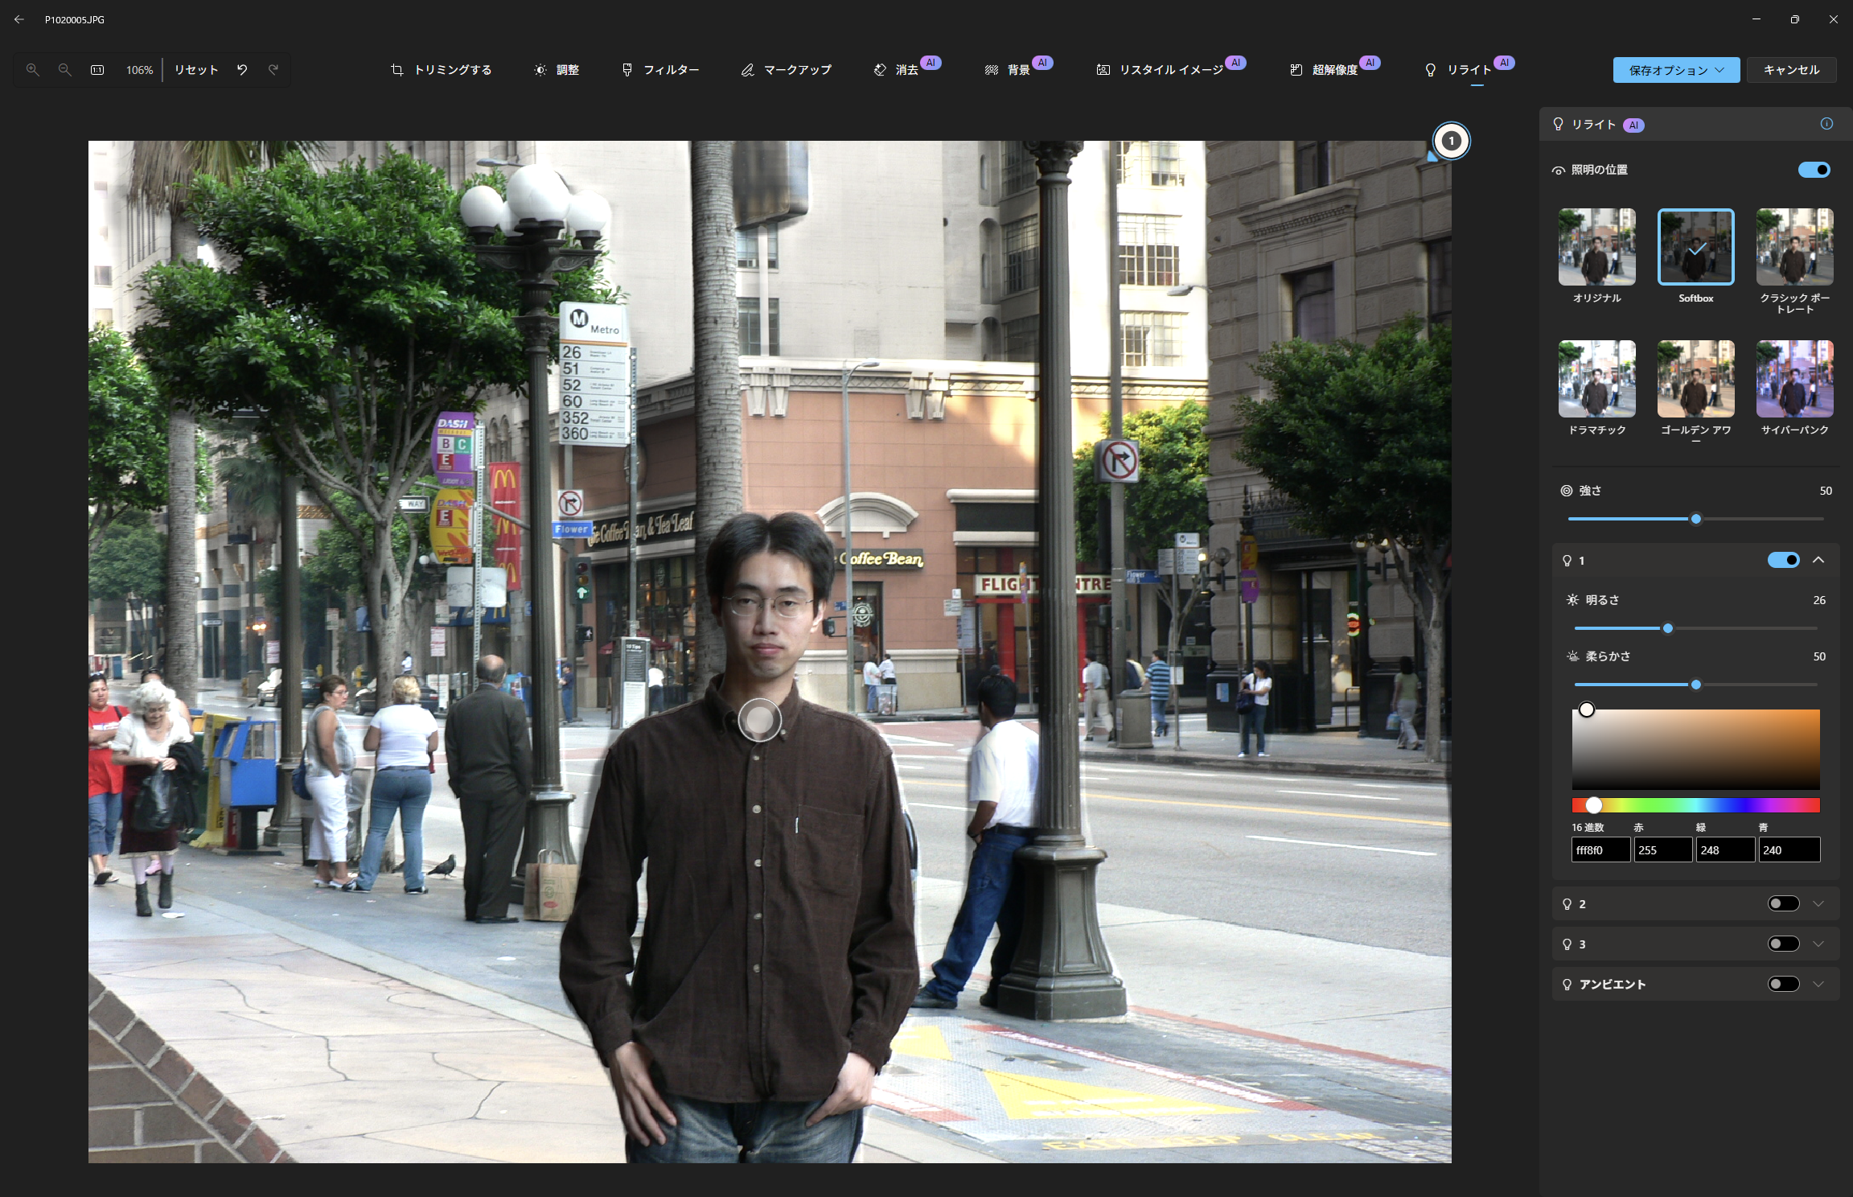Screen dimensions: 1853x1197
Task: Open the 保存オプション dropdown
Action: point(1676,70)
